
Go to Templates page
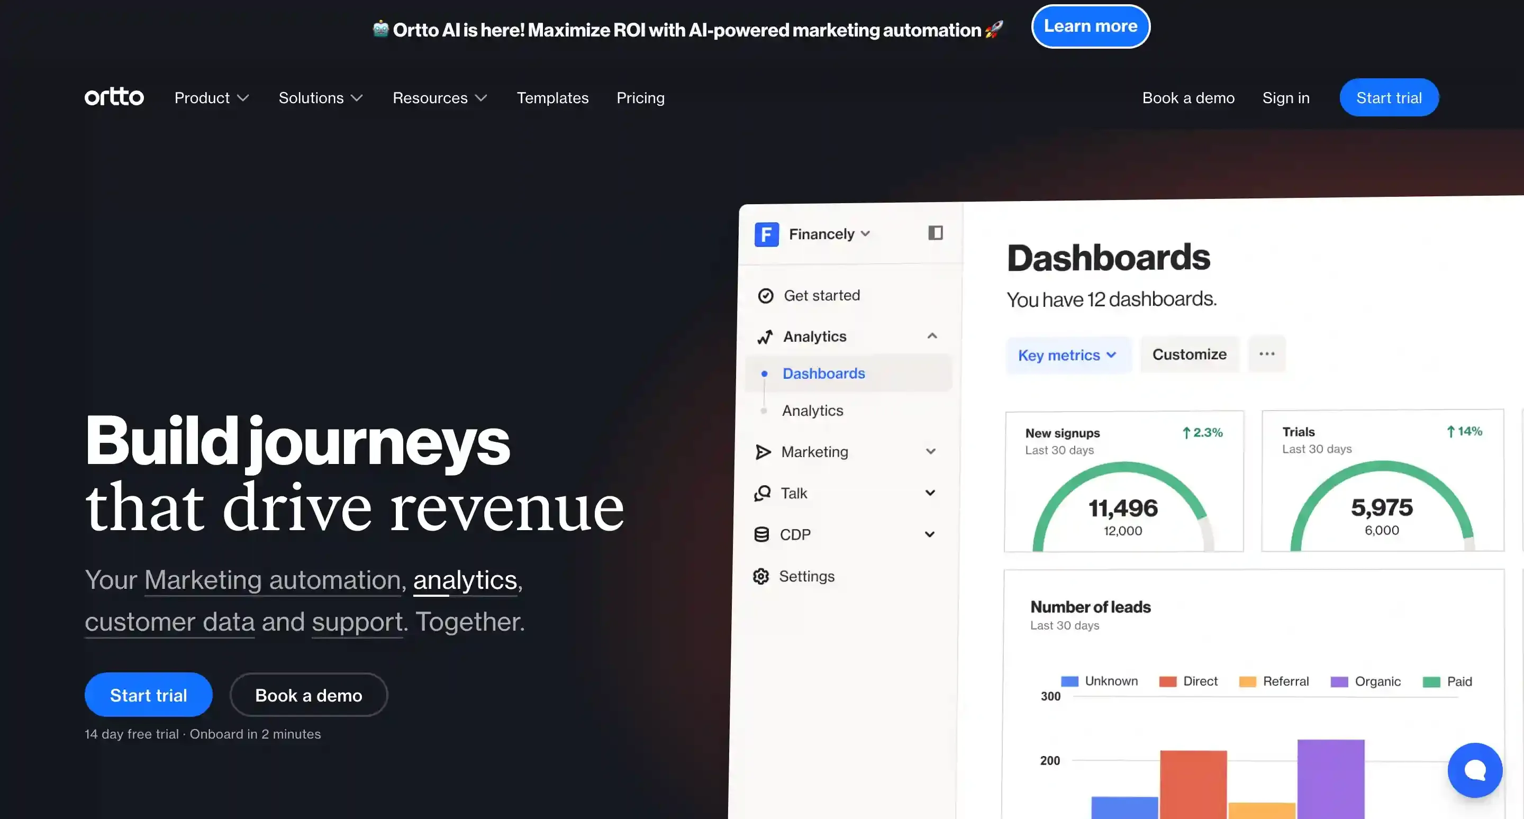click(552, 97)
